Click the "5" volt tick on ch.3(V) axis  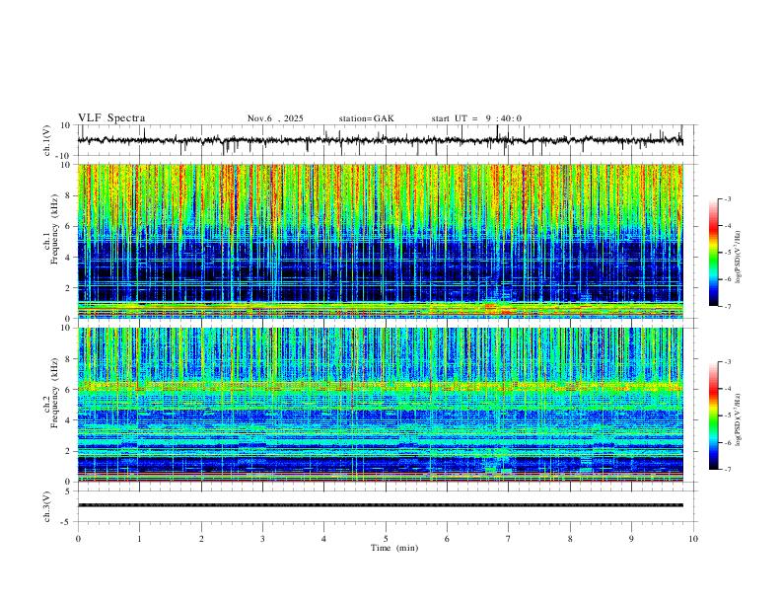[68, 491]
